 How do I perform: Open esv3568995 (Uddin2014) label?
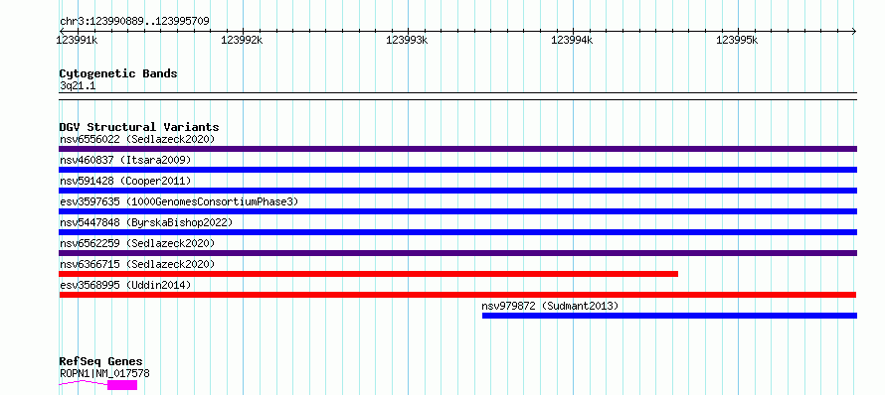125,285
